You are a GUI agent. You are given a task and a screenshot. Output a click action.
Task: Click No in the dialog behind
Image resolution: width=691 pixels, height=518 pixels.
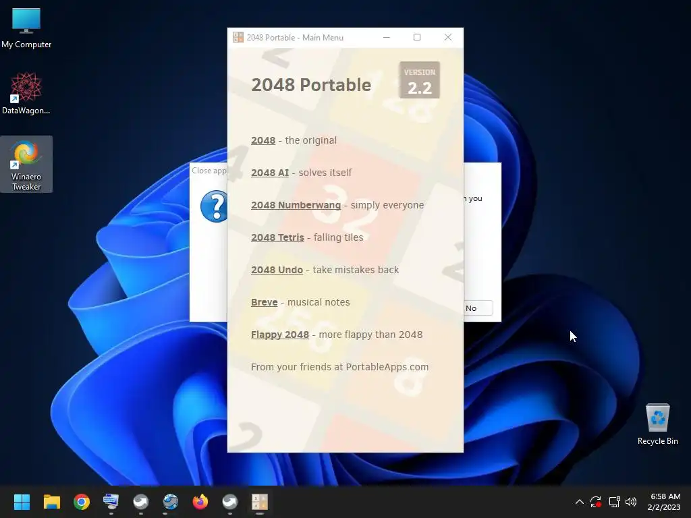point(478,308)
